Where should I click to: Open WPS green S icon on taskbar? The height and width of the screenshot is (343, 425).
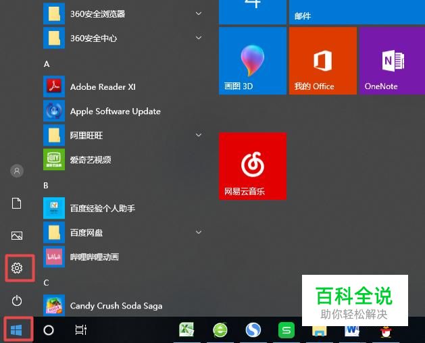[x=286, y=330]
